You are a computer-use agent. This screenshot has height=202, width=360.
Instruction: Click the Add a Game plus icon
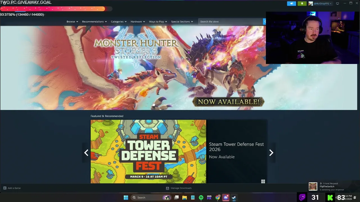5,188
